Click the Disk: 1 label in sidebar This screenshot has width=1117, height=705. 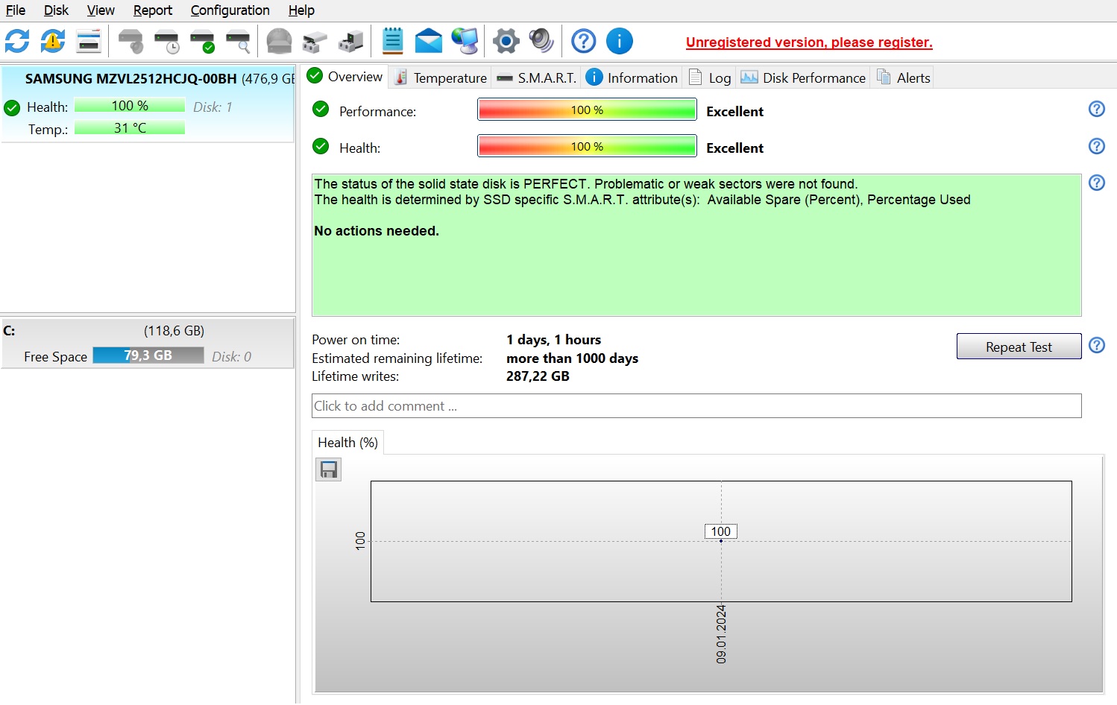click(x=213, y=107)
